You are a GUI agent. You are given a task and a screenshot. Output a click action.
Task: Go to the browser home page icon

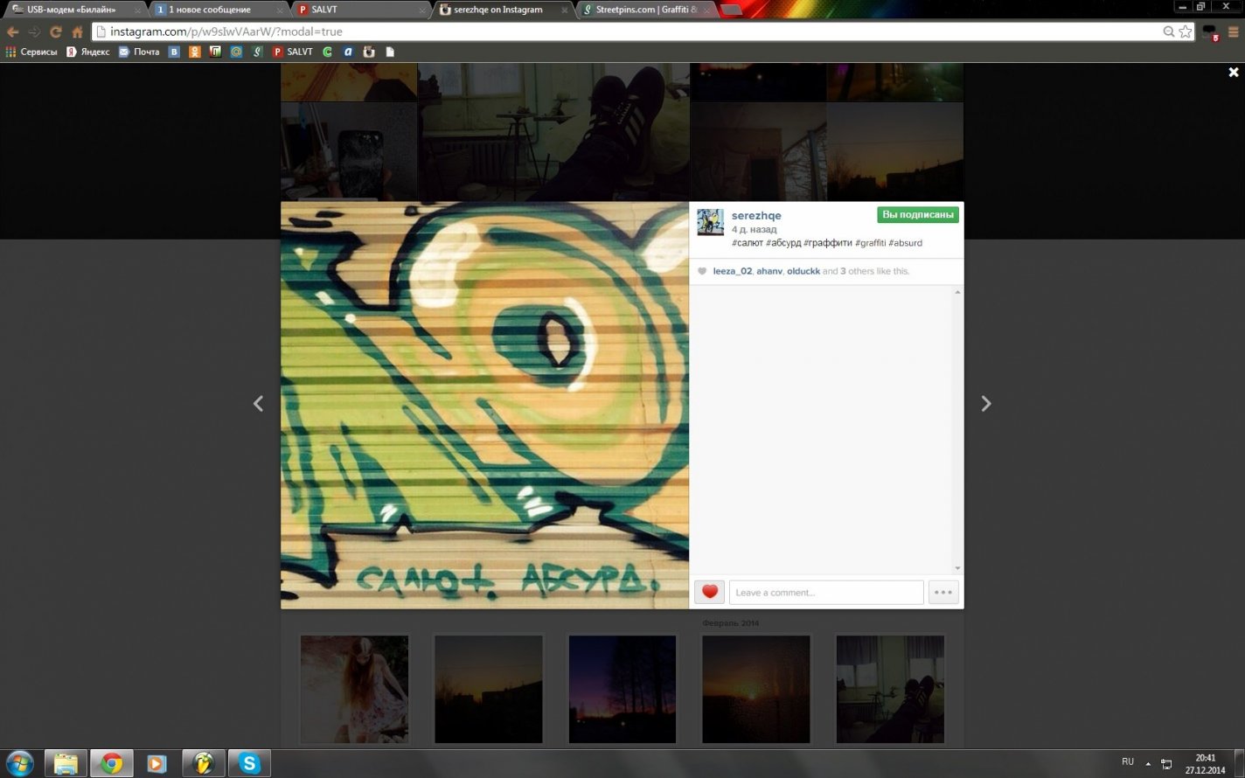pyautogui.click(x=77, y=31)
